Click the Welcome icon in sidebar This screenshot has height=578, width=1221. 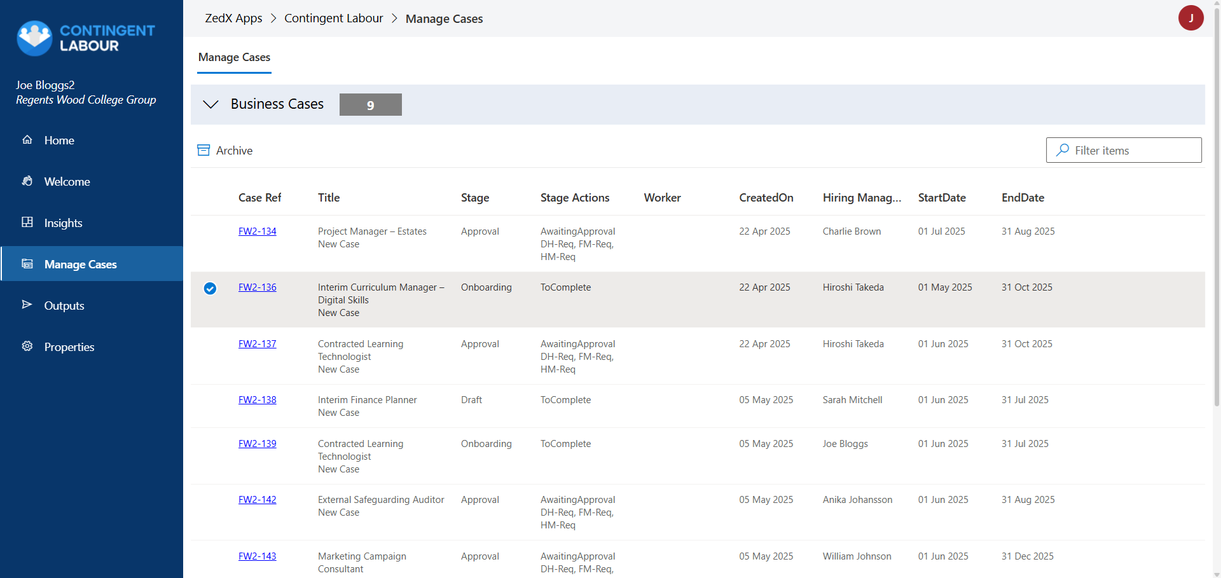click(27, 181)
